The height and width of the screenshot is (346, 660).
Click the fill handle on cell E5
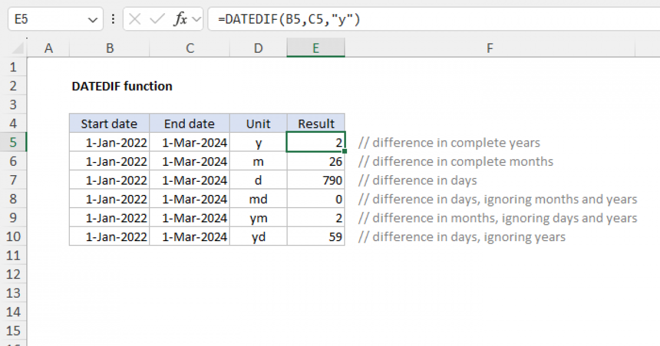click(x=344, y=151)
